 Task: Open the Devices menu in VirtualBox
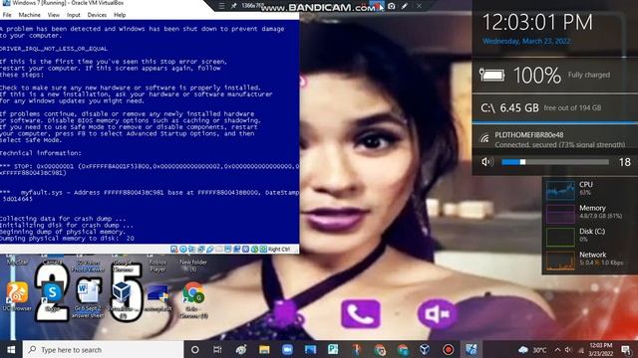[x=97, y=15]
